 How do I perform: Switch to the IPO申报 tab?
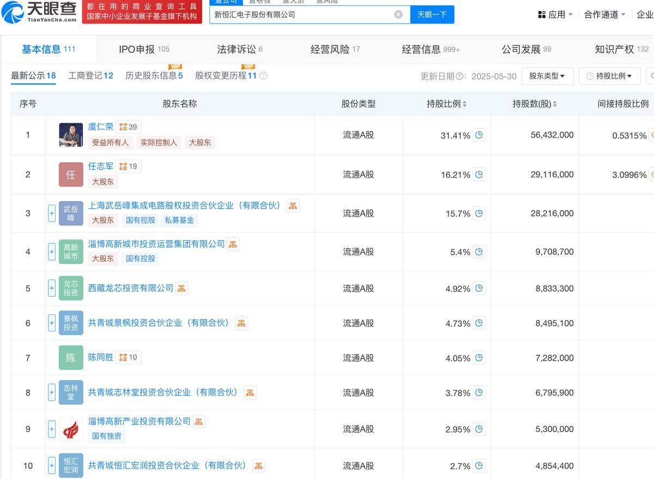[144, 50]
